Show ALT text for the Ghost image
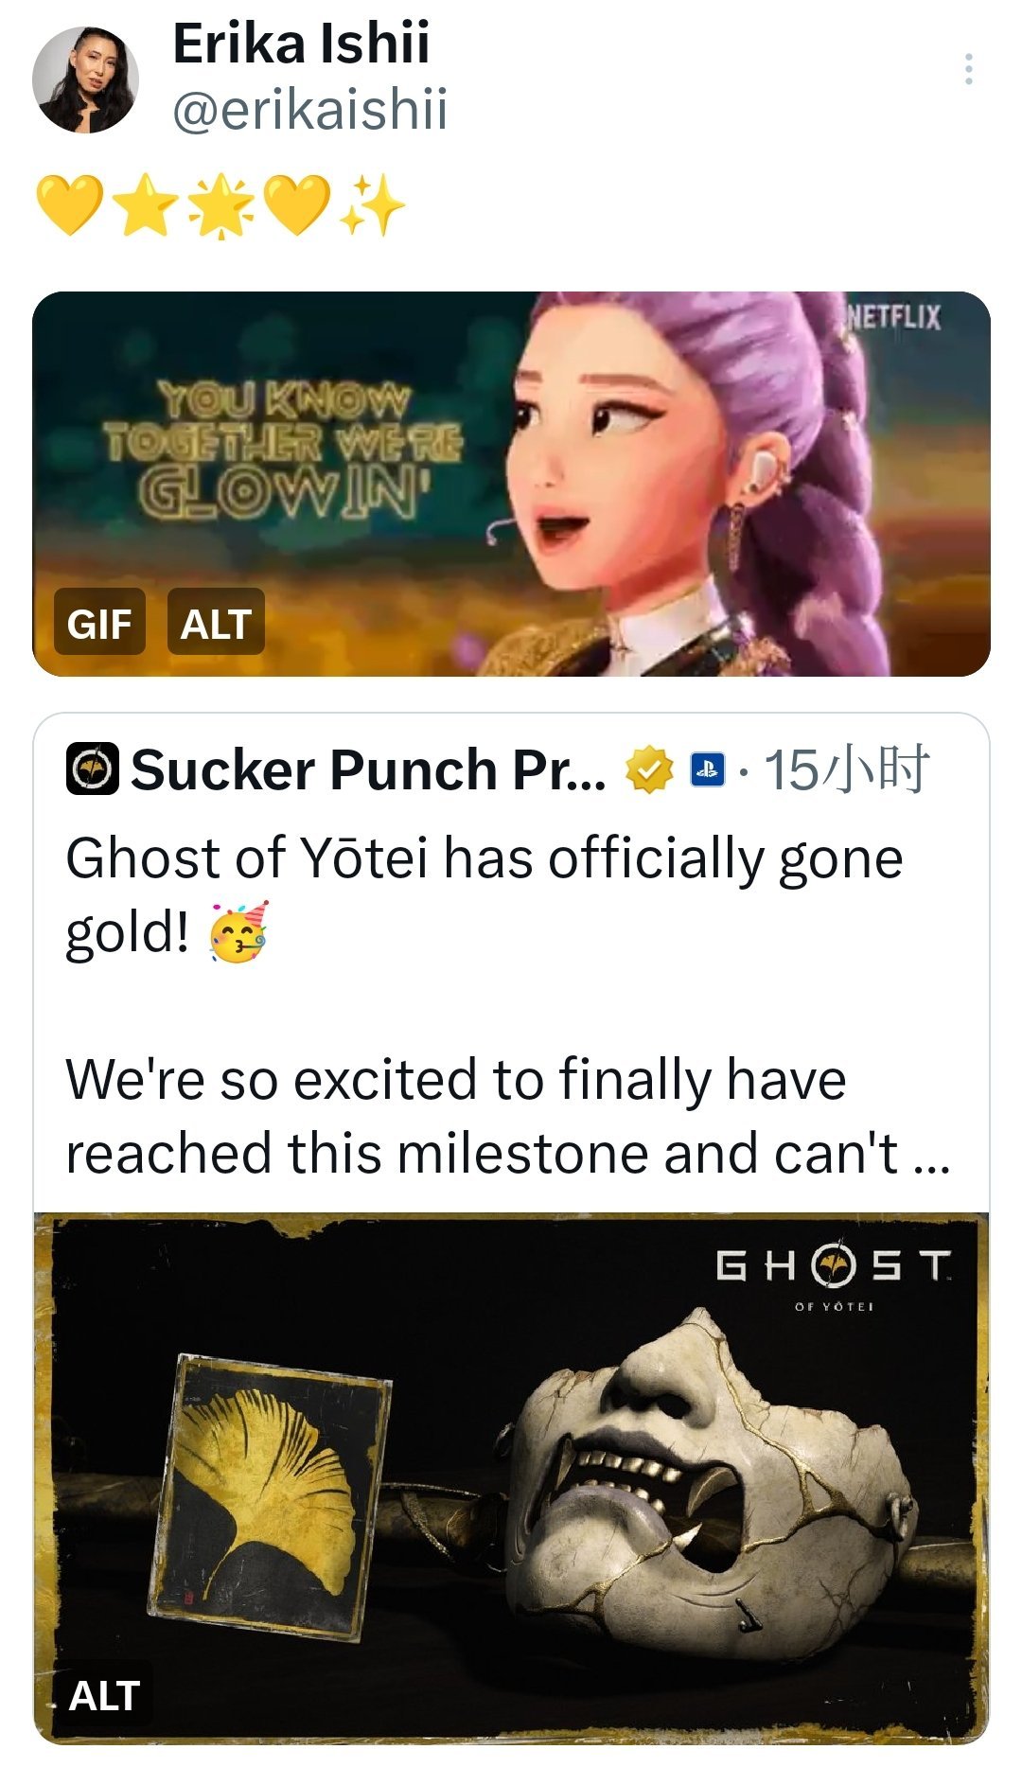The width and height of the screenshot is (1022, 1767). [104, 1695]
